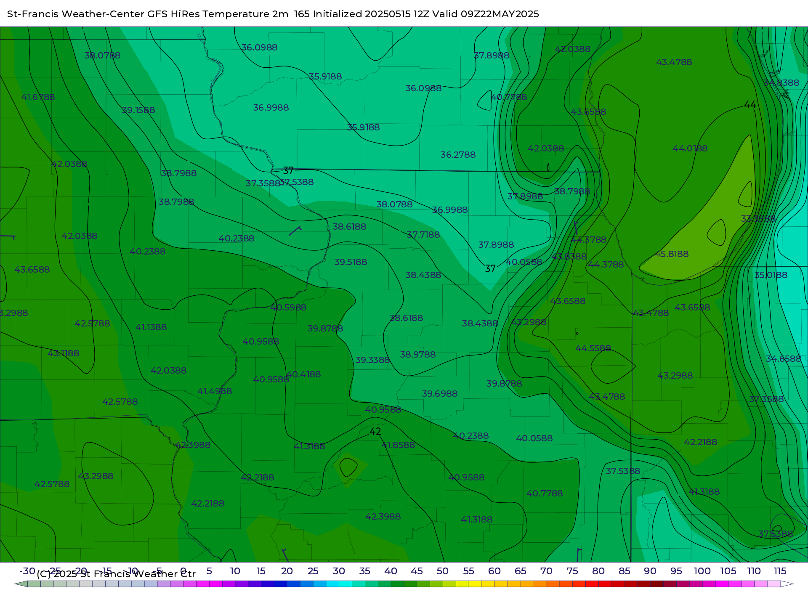Viewport: 808px width, 589px height.
Task: Select temperature value 39.6988
Action: [440, 394]
